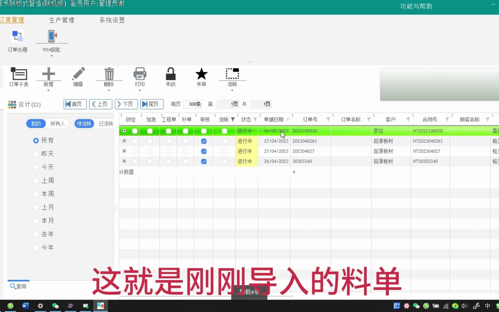This screenshot has width=499, height=312.
Task: Click the 新增 plus icon
Action: (x=49, y=74)
